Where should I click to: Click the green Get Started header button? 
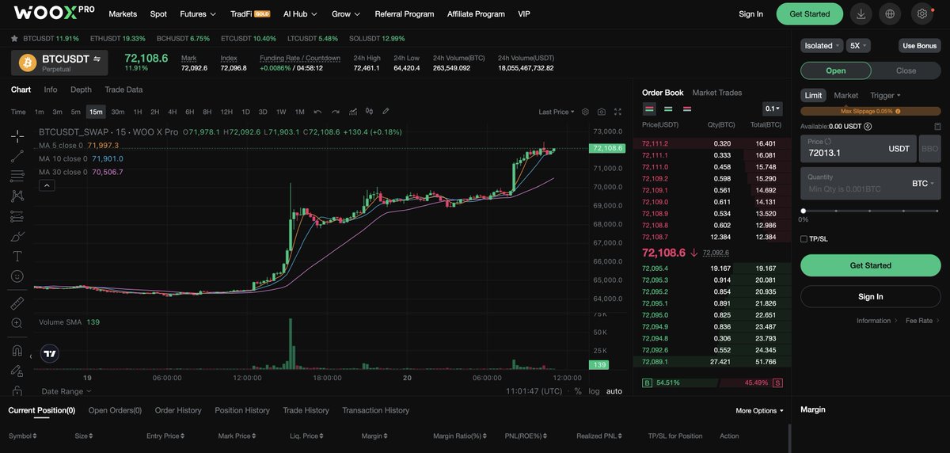pos(810,13)
